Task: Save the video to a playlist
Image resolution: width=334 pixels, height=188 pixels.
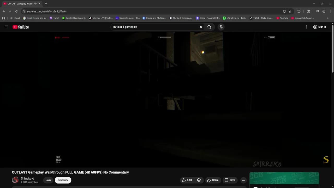Action: click(230, 180)
